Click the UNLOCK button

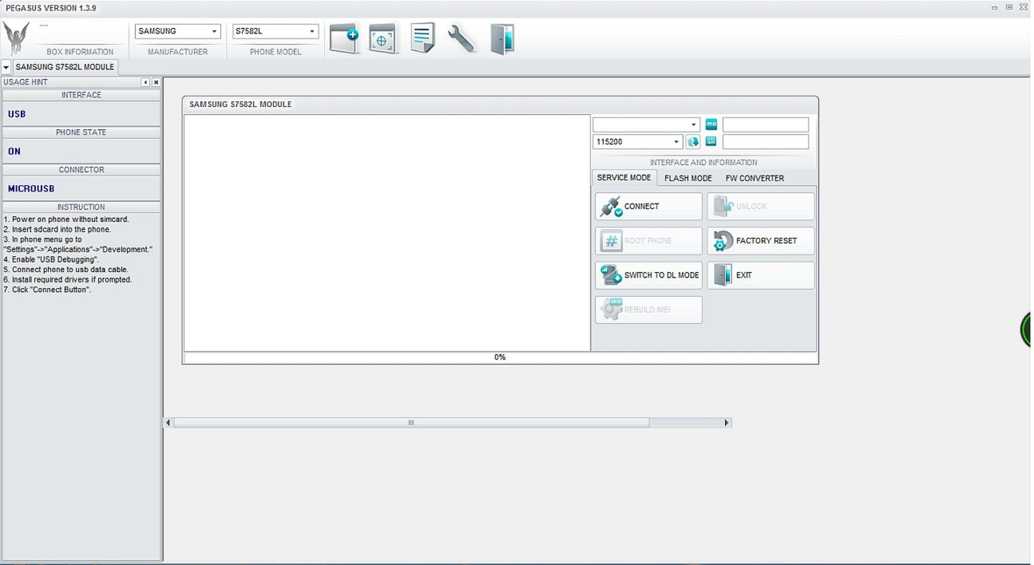(760, 207)
